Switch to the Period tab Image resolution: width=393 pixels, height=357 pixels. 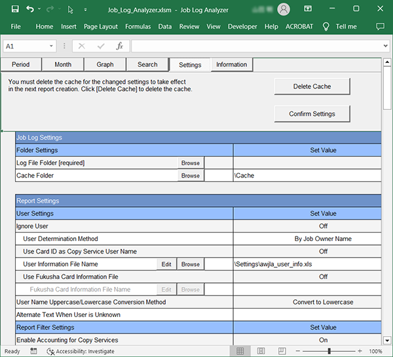(21, 64)
